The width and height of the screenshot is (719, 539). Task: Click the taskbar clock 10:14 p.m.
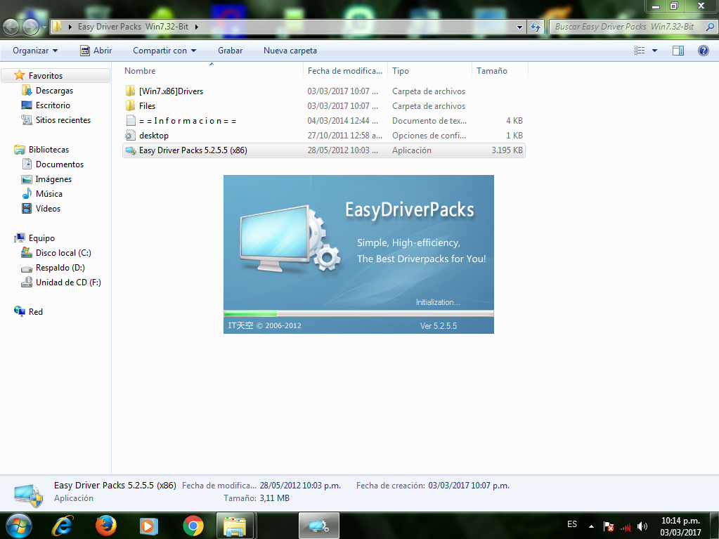pos(680,521)
